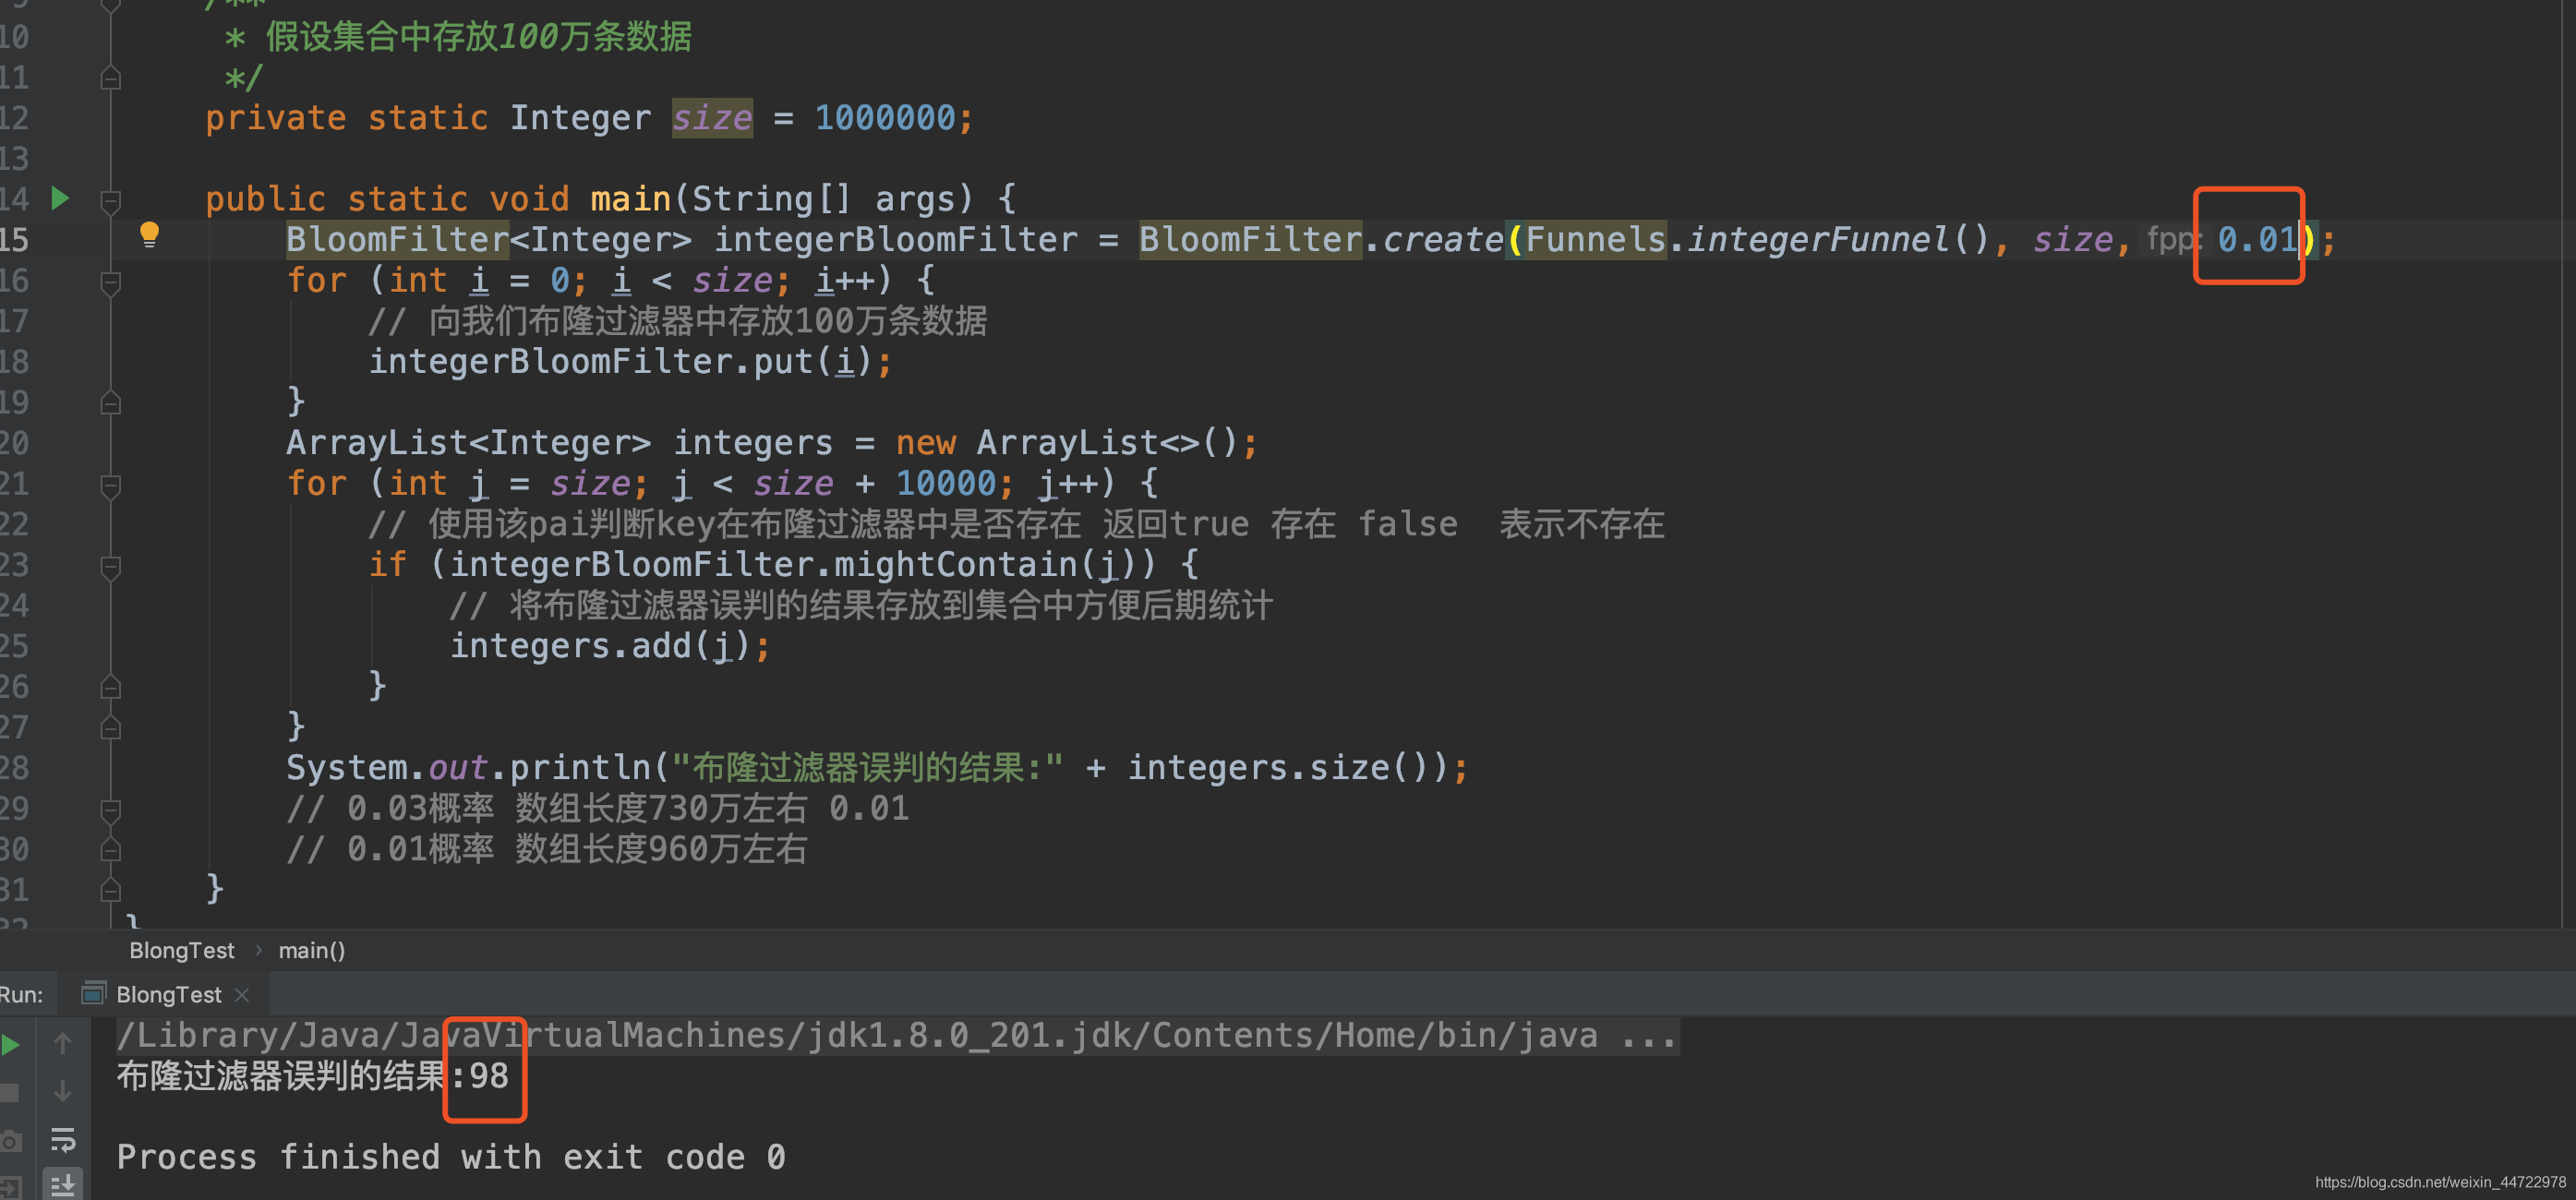2576x1200 pixels.
Task: Click console output '布隆过滤器误判的结果:98'
Action: pyautogui.click(x=313, y=1076)
